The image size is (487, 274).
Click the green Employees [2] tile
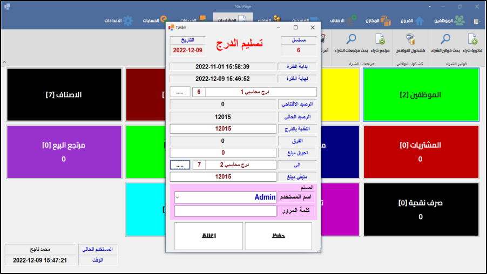pyautogui.click(x=421, y=94)
